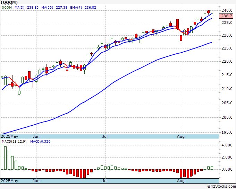The image size is (236, 189).
Task: Click the 235.0 price axis label
Action: pos(227,23)
